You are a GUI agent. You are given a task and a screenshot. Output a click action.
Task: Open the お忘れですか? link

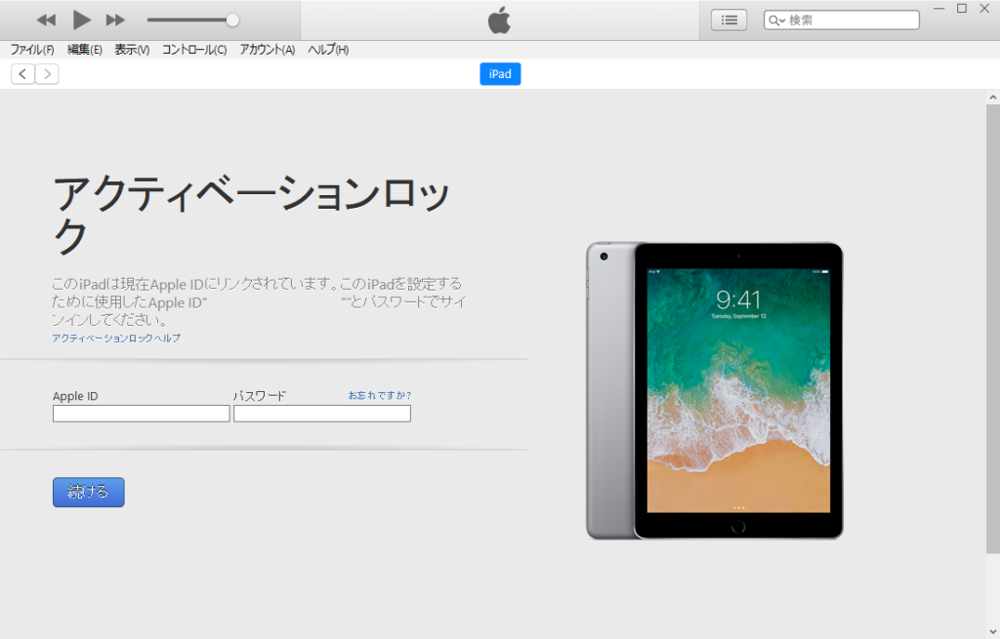point(380,396)
